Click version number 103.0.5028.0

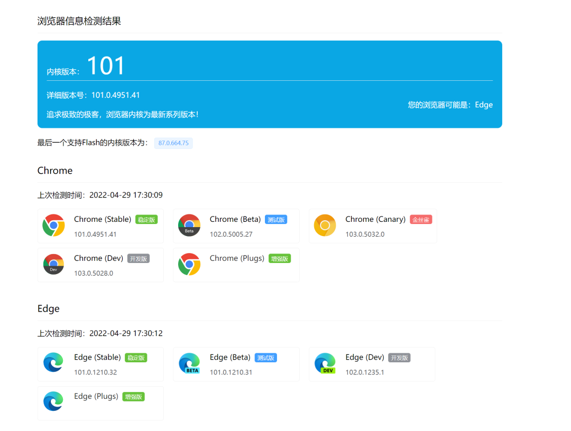click(94, 273)
